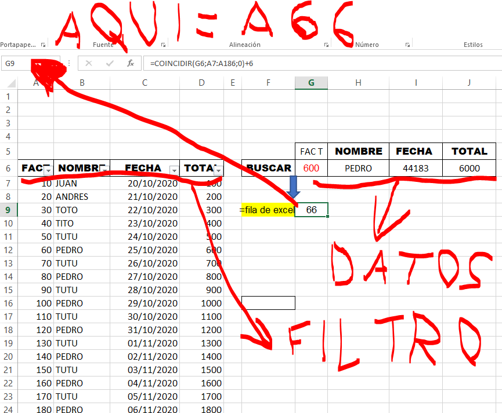Viewport: 502px width, 413px height.
Task: Click the FAC T header in lookup table
Action: click(x=311, y=151)
